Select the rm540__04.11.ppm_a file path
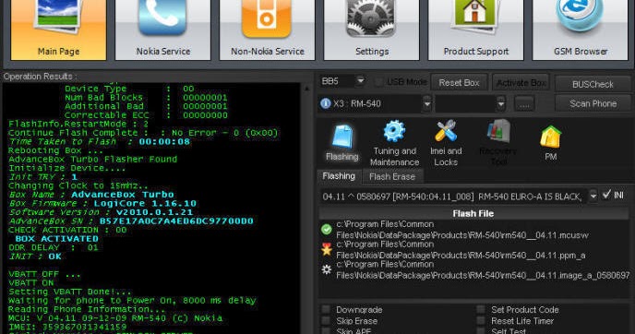 click(461, 250)
